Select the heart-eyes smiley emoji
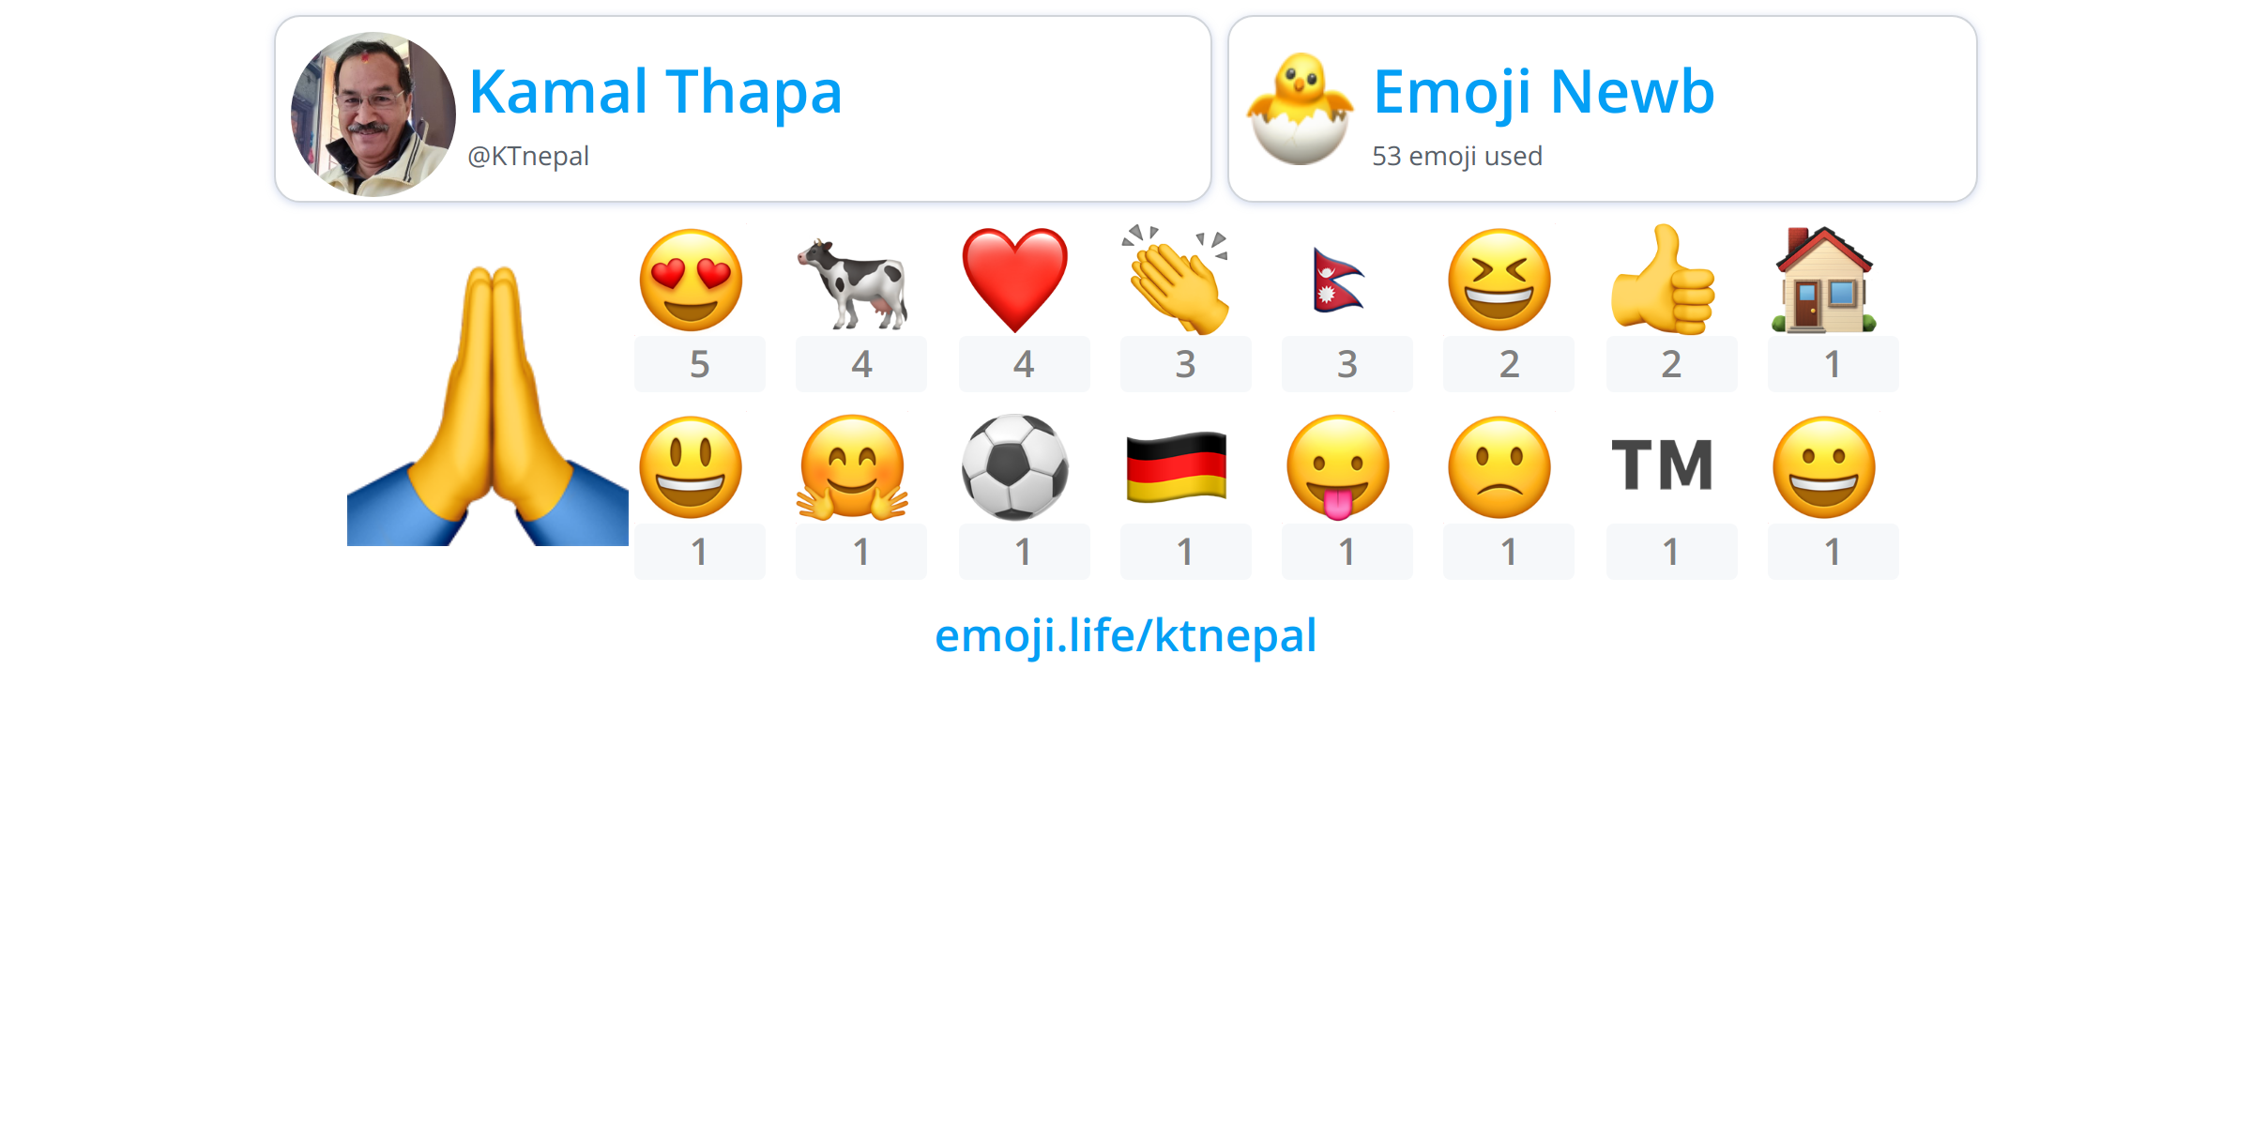Viewport: 2252px width, 1126px height. tap(691, 280)
